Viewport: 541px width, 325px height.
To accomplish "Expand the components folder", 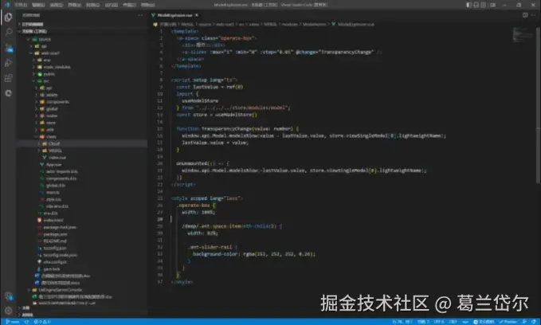I will 82,102.
